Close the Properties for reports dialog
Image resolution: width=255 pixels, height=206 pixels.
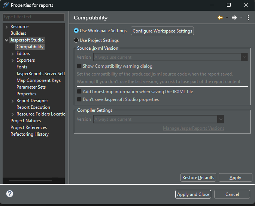[246, 5]
